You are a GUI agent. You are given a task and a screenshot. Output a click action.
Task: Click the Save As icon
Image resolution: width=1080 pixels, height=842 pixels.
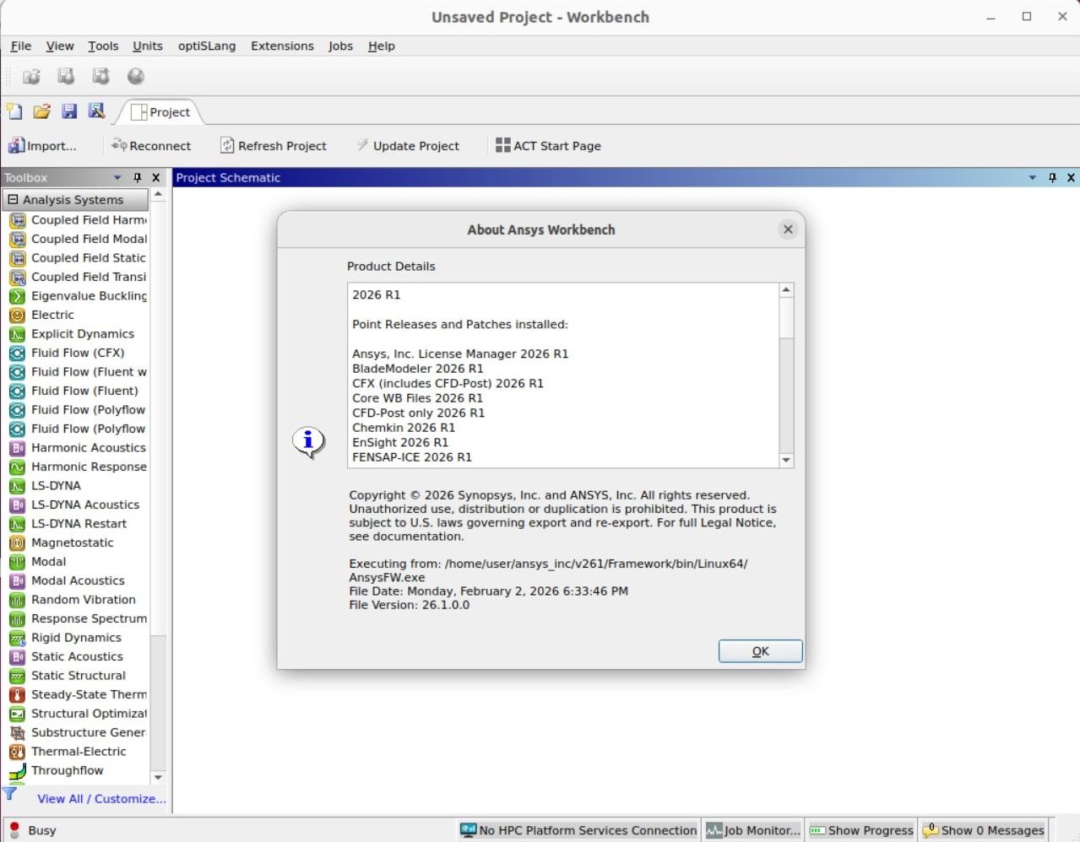[96, 111]
